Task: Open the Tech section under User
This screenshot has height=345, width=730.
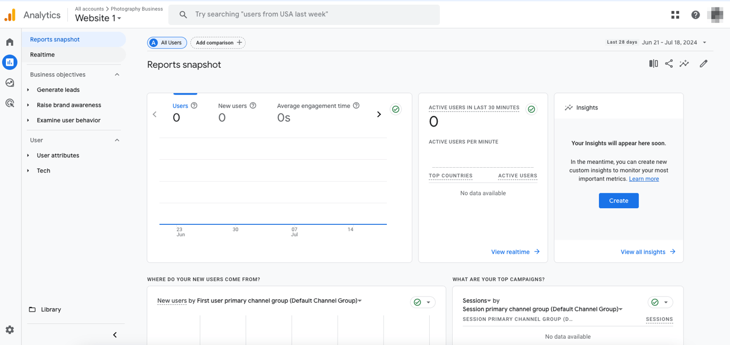Action: (x=43, y=170)
